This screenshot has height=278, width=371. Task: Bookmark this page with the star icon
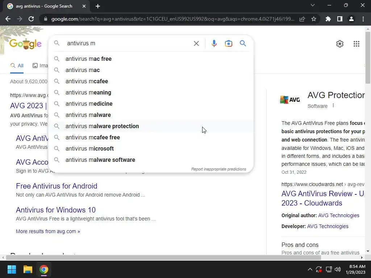point(314,19)
